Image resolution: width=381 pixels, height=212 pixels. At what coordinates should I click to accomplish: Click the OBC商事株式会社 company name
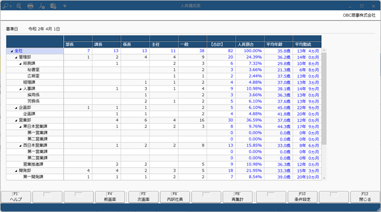(359, 15)
